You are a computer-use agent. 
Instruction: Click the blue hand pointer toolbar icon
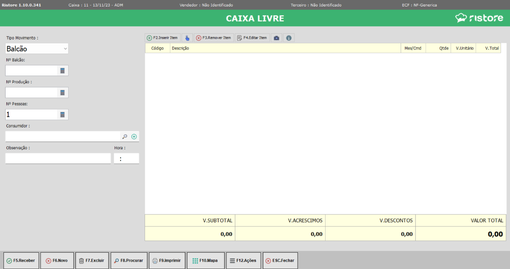pos(187,38)
